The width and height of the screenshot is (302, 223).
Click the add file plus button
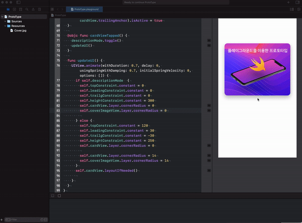2,219
